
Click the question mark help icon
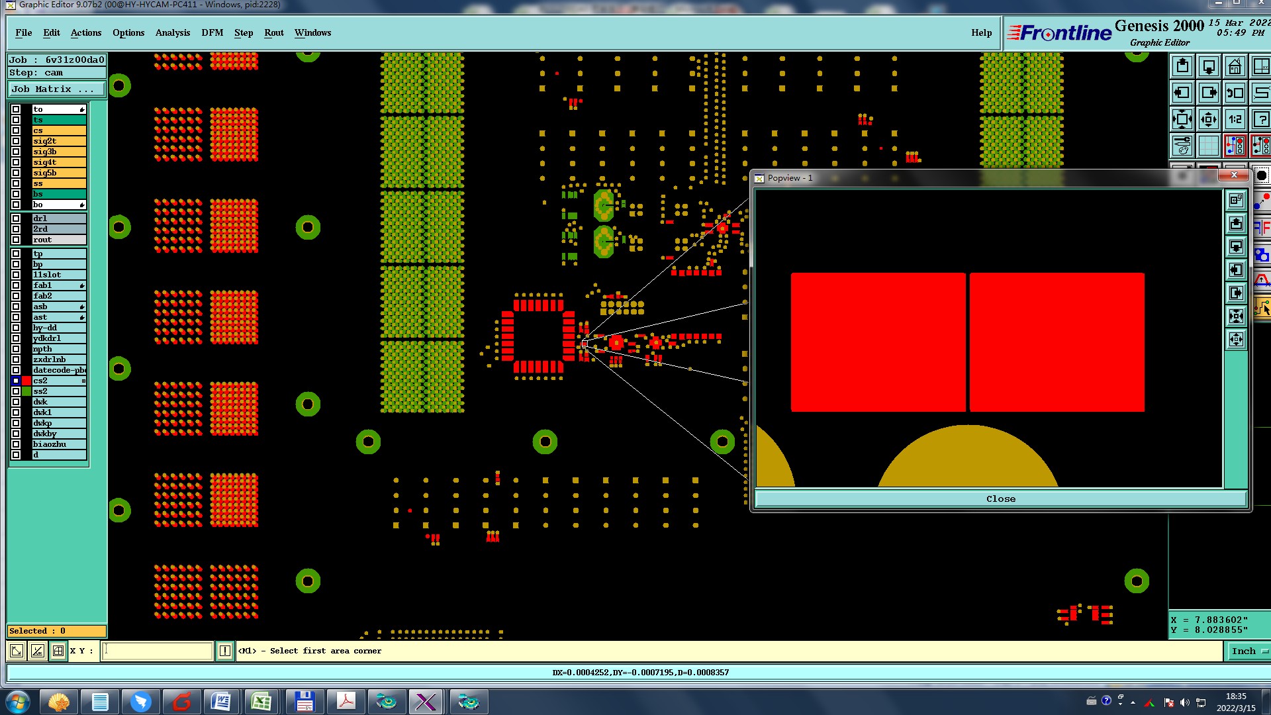pyautogui.click(x=1261, y=120)
